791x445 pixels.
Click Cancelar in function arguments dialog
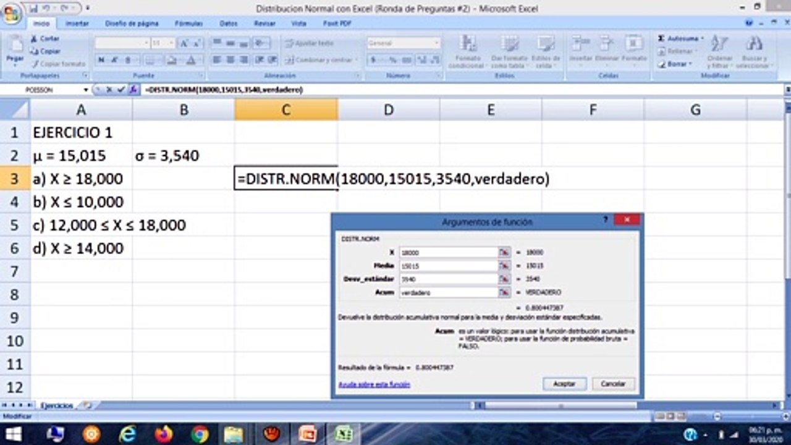(613, 384)
